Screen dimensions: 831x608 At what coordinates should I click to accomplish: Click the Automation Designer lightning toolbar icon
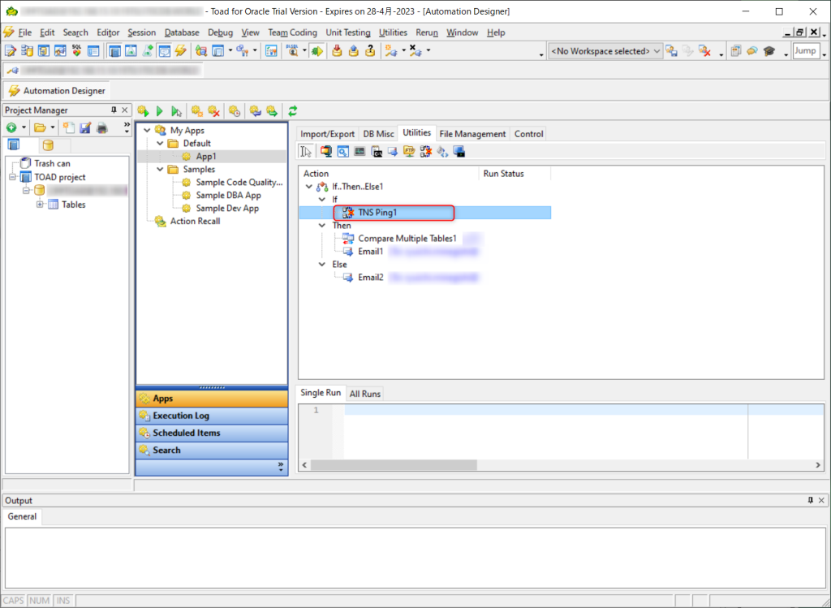[181, 51]
